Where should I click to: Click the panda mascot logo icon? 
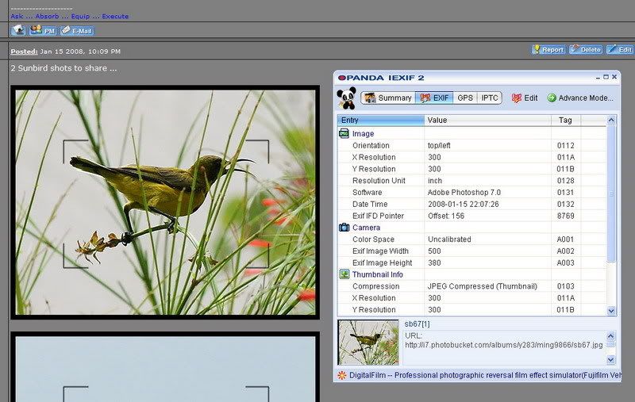click(x=345, y=98)
